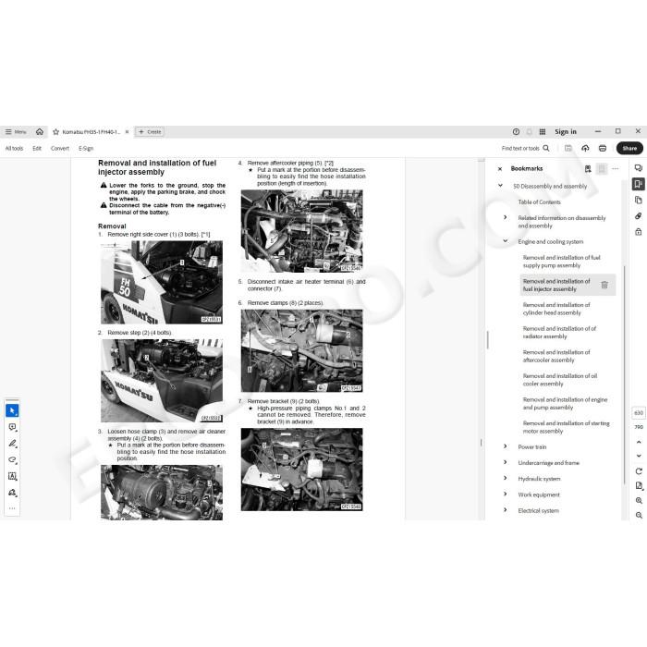Open the Table of Contents bookmark
Image resolution: width=647 pixels, height=647 pixels.
click(x=539, y=202)
